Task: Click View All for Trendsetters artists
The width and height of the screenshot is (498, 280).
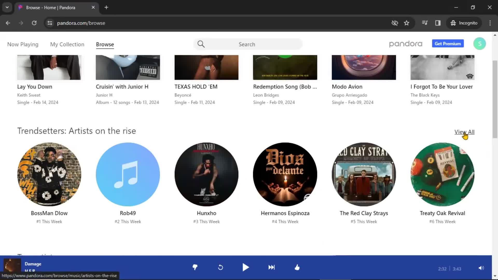Action: 465,132
